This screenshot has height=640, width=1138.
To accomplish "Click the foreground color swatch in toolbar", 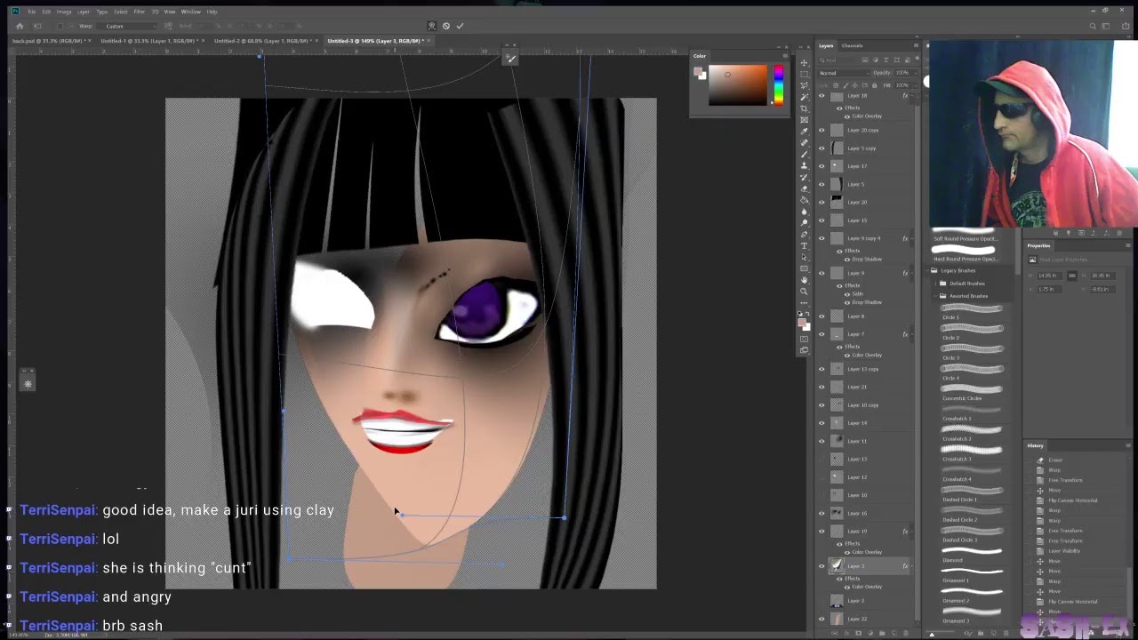I will [x=802, y=323].
